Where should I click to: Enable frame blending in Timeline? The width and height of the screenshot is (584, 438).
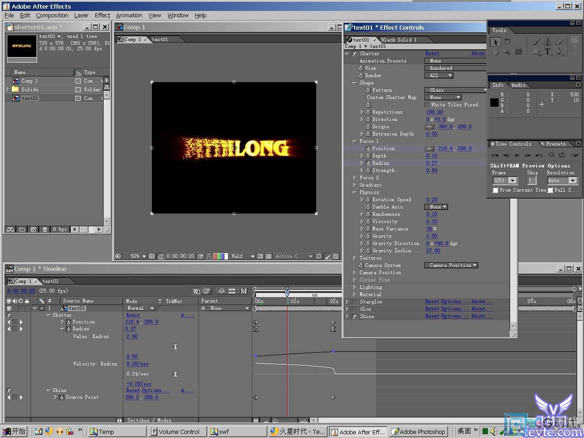(x=232, y=291)
